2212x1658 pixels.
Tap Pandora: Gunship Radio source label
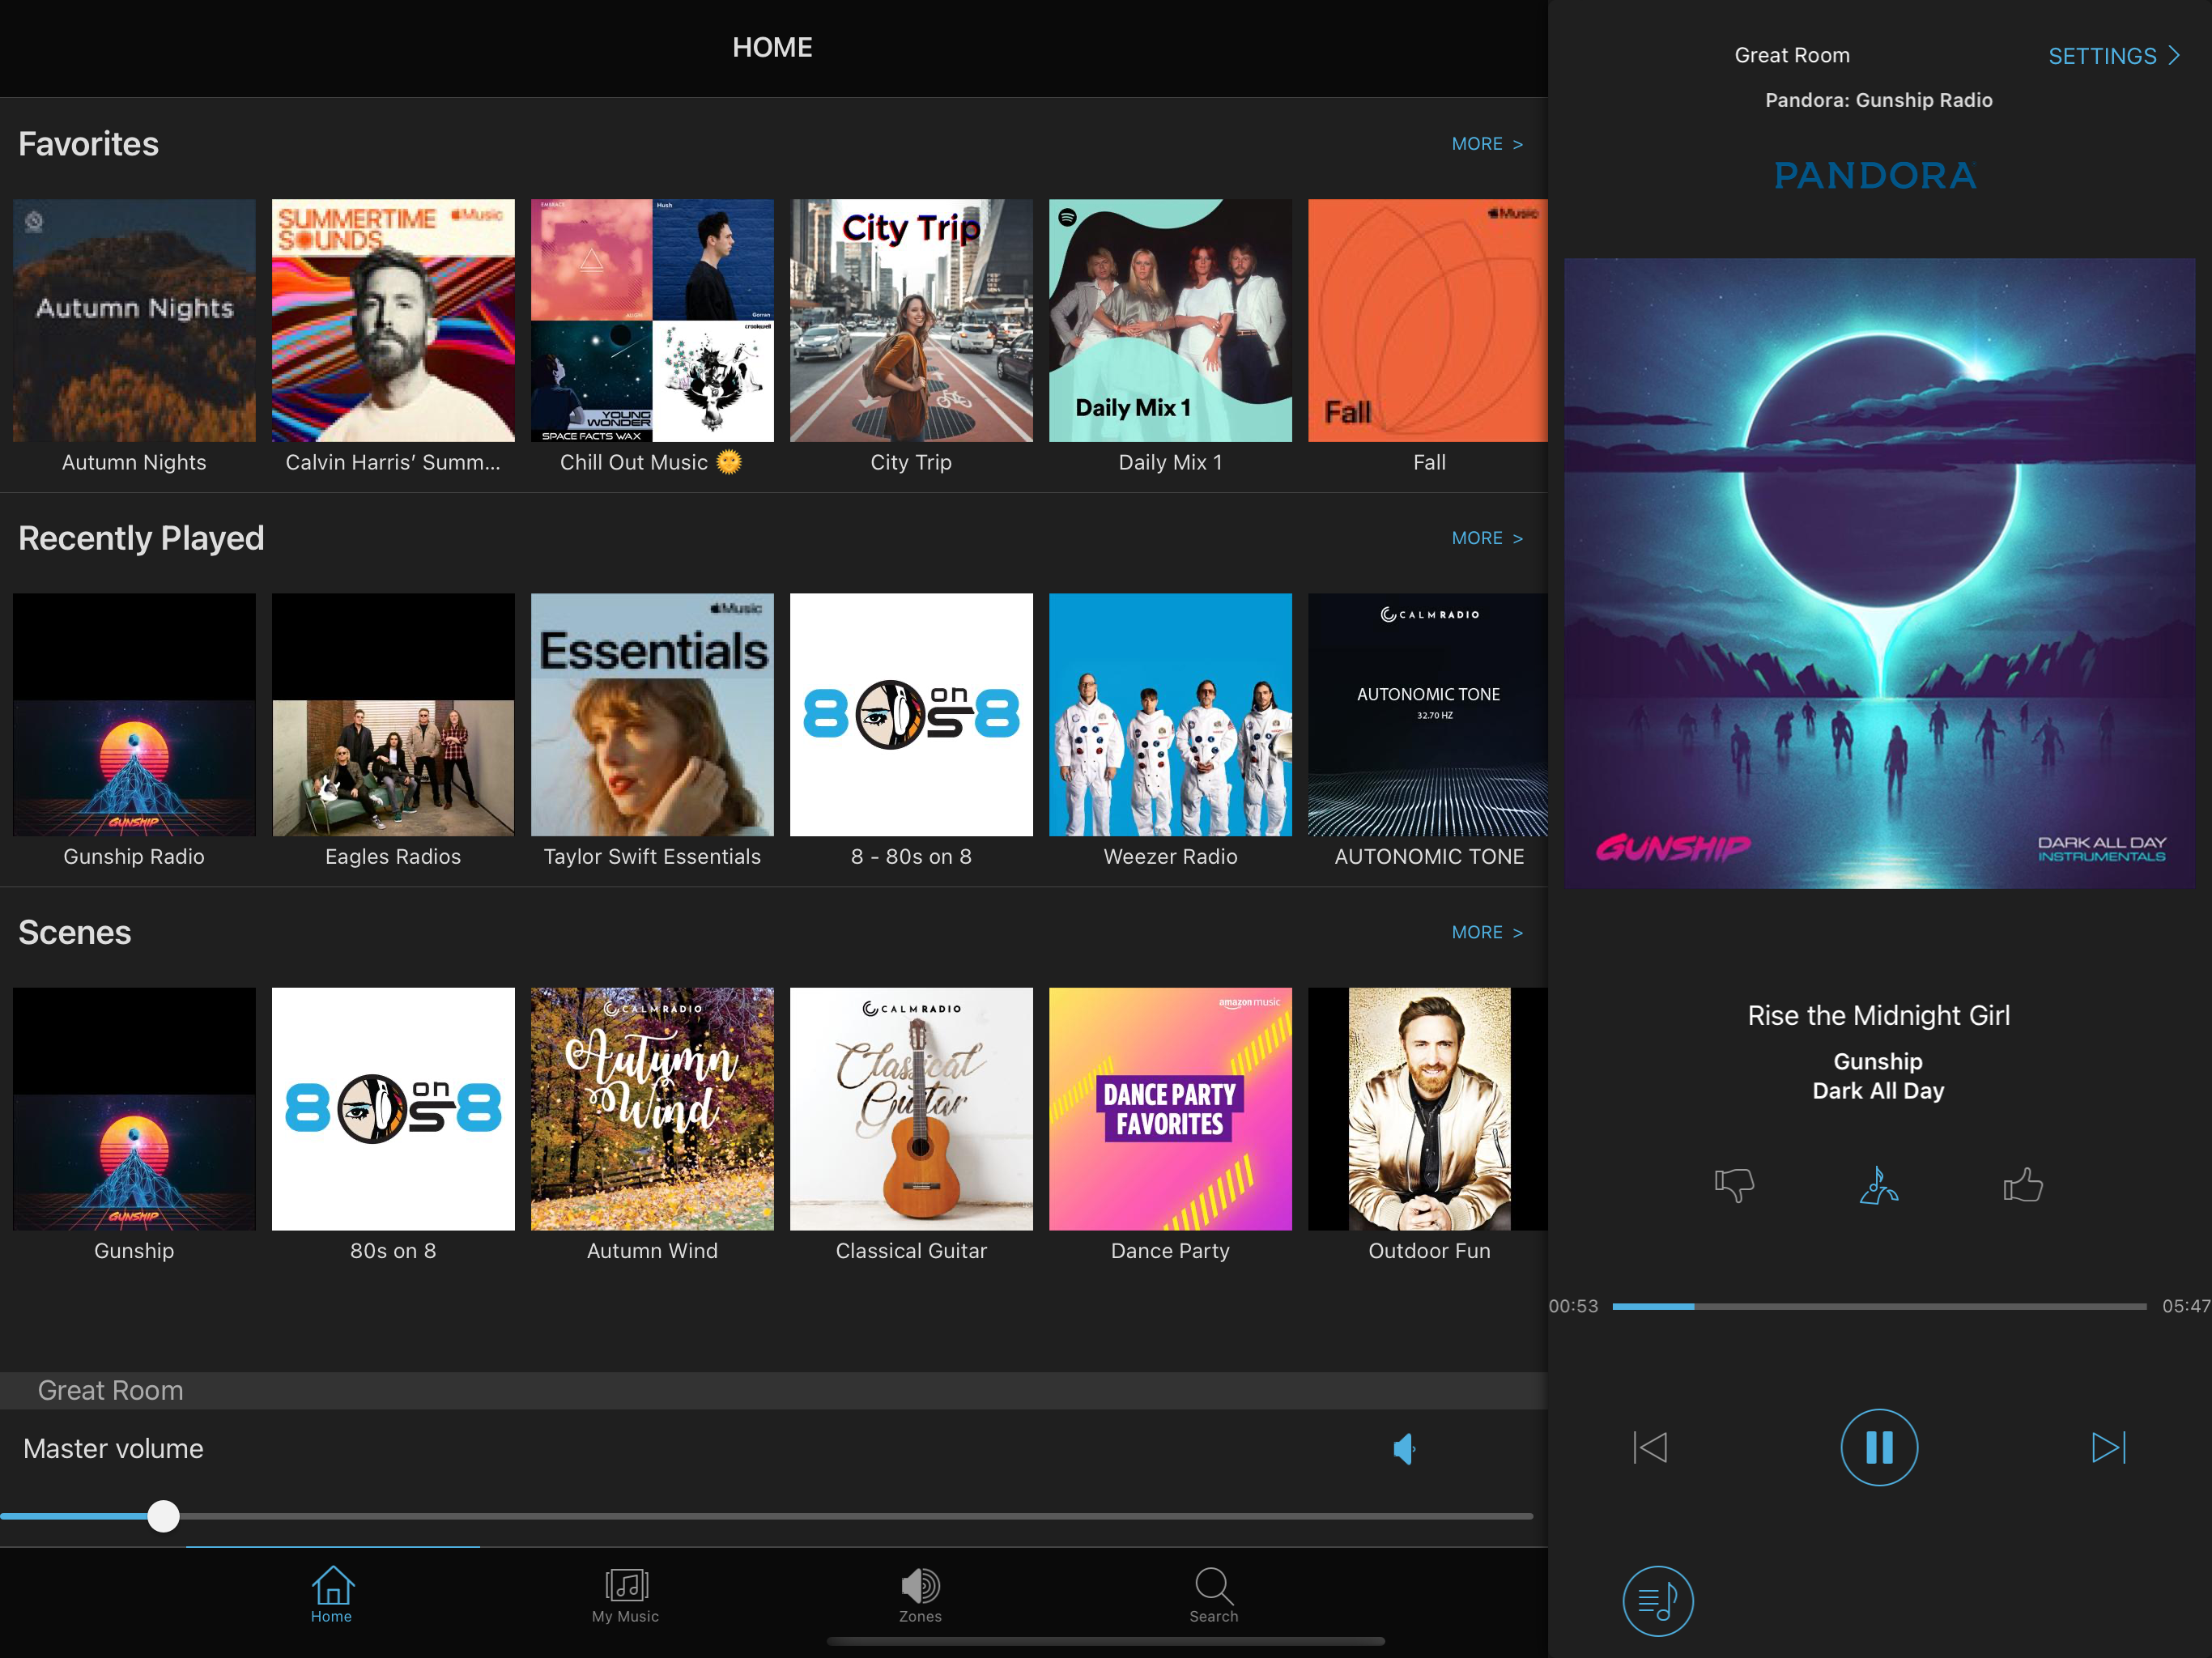(1878, 100)
